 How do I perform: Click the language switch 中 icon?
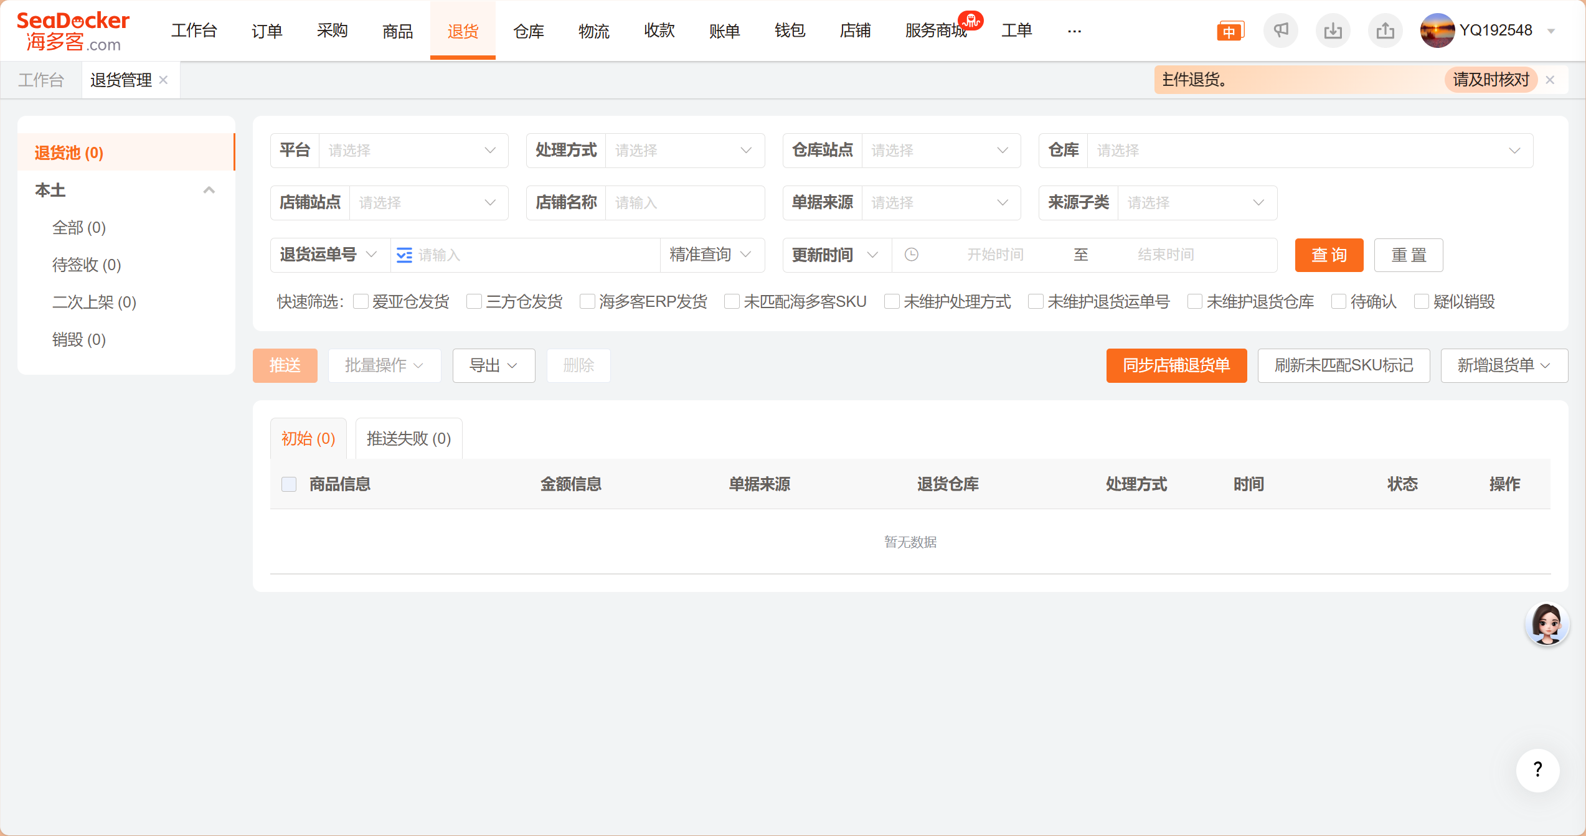1230,31
